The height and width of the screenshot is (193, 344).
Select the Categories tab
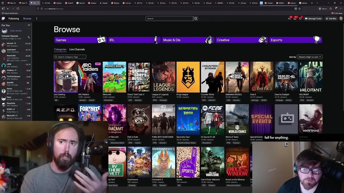60,49
